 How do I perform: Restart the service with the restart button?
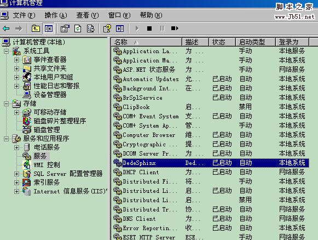175,28
